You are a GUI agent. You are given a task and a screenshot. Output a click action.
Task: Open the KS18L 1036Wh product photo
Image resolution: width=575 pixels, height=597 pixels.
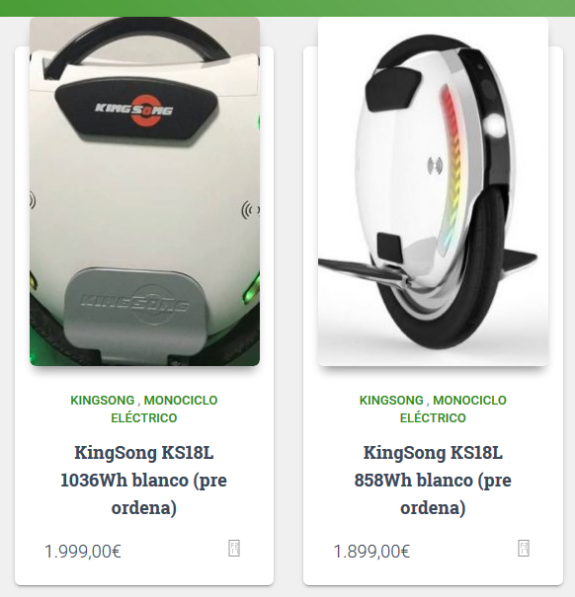145,191
